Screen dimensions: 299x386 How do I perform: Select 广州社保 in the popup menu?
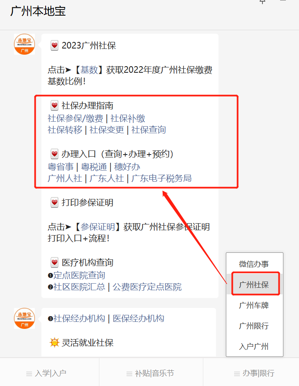255,284
